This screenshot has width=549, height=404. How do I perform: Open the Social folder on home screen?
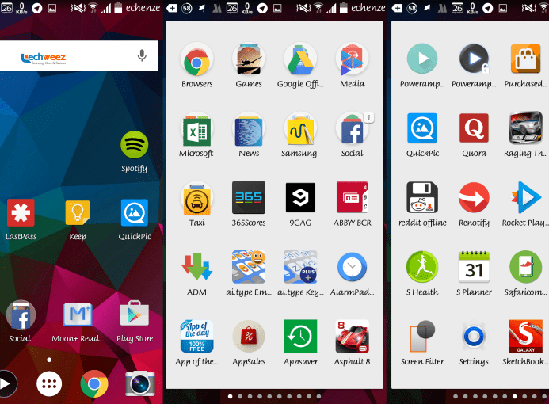coord(21,315)
